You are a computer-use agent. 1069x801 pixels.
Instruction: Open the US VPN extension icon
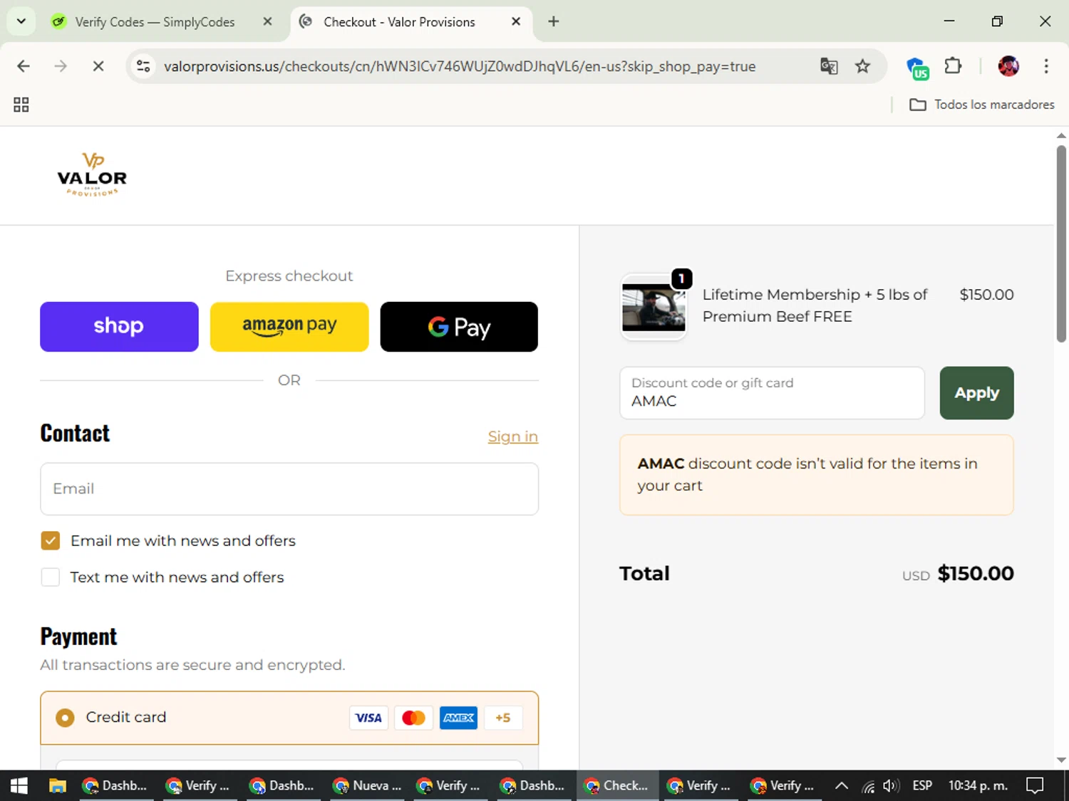916,68
